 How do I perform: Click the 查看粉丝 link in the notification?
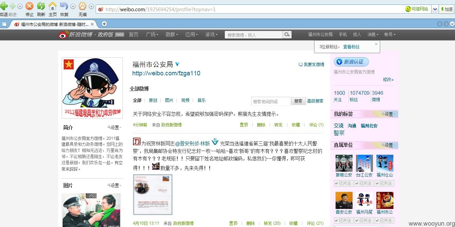(351, 47)
